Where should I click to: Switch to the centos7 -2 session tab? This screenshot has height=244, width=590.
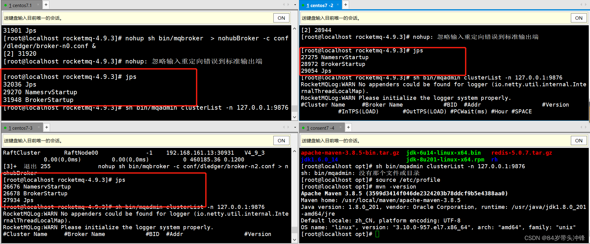pyautogui.click(x=320, y=5)
